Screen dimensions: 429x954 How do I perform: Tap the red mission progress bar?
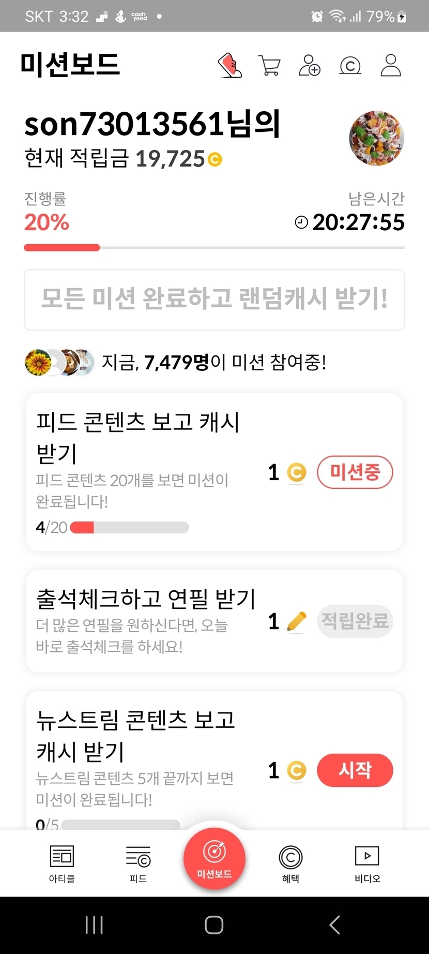[x=62, y=248]
